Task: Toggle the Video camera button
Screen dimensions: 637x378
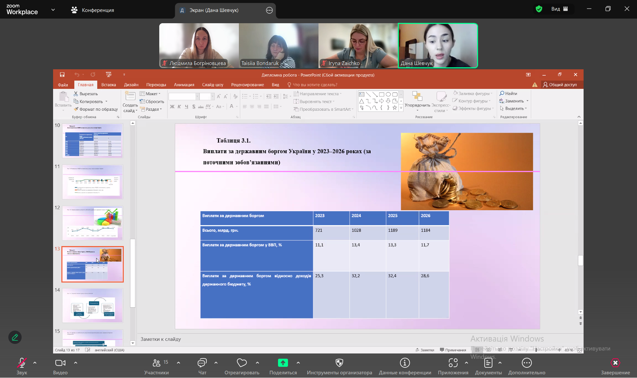Action: coord(60,363)
